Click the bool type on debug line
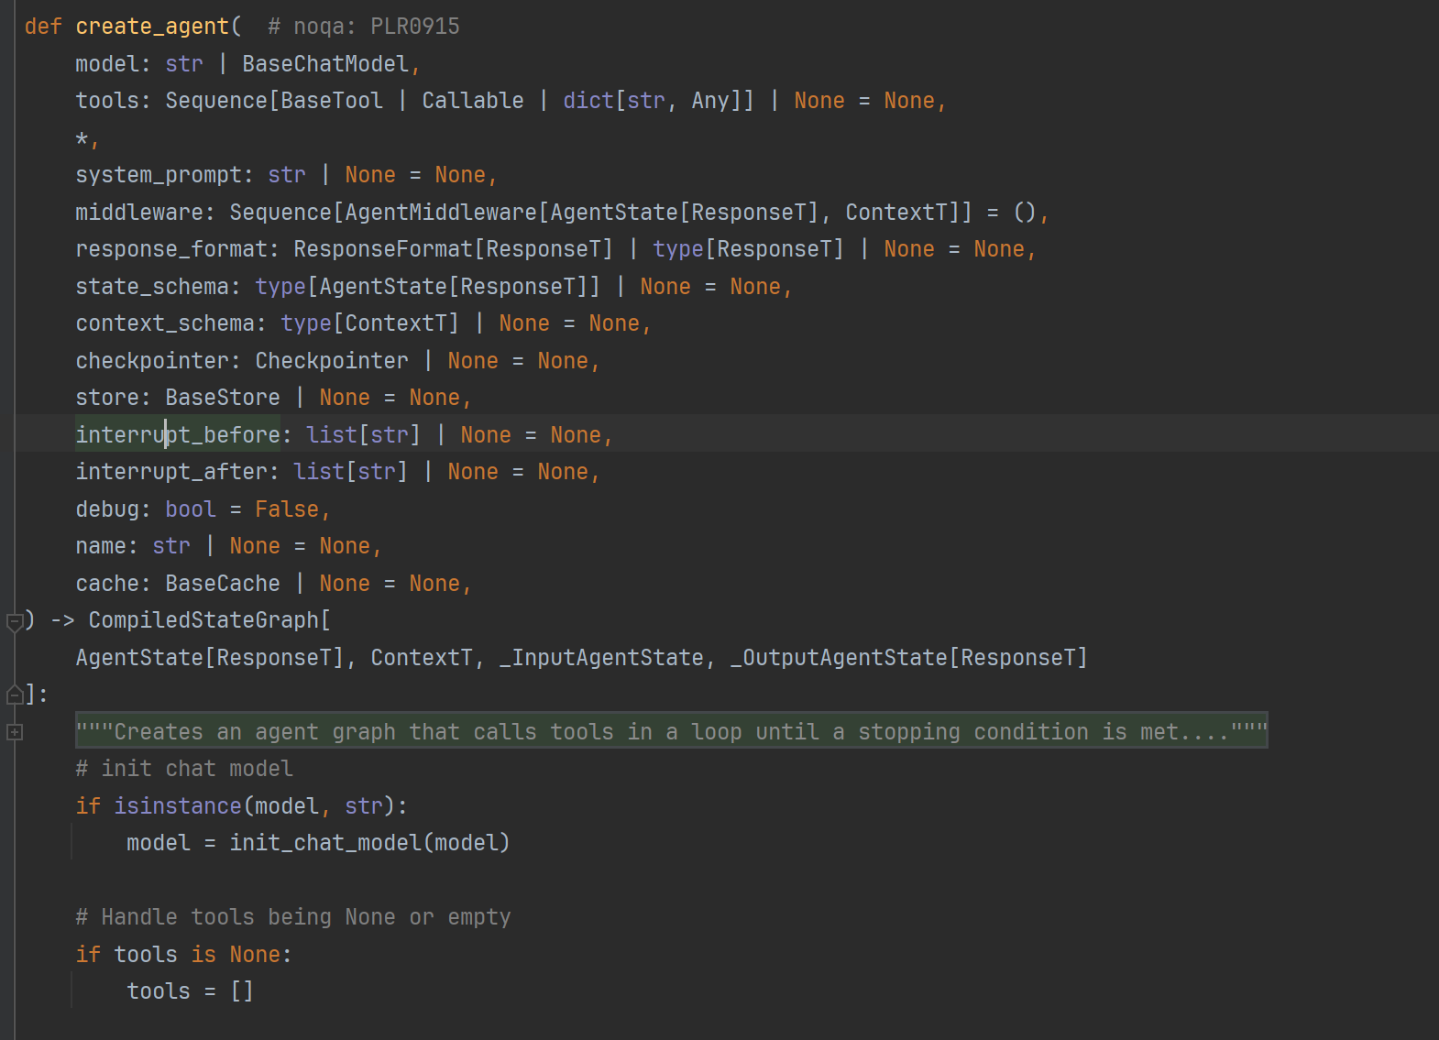Screen dimensions: 1439x1040 pyautogui.click(x=191, y=509)
